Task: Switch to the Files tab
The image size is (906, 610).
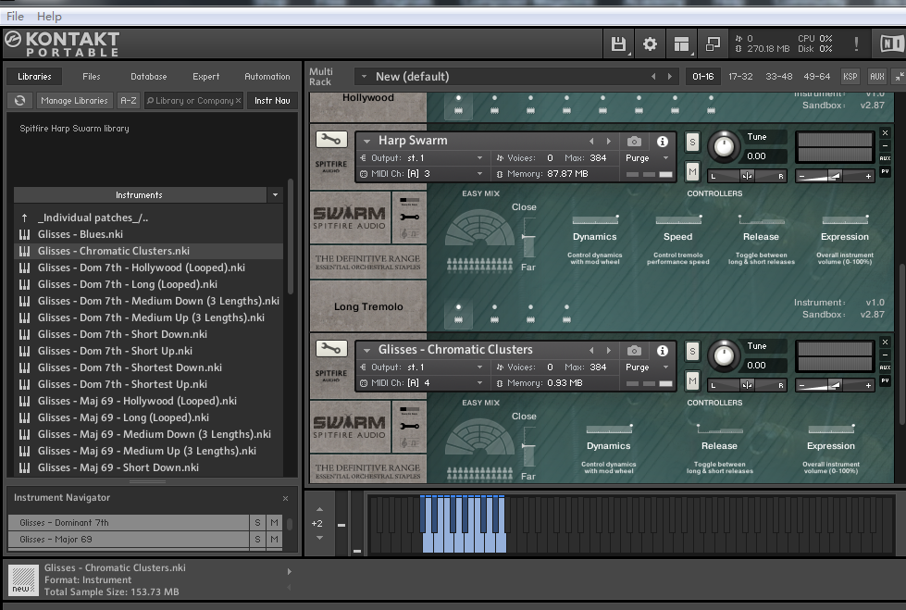Action: click(92, 76)
